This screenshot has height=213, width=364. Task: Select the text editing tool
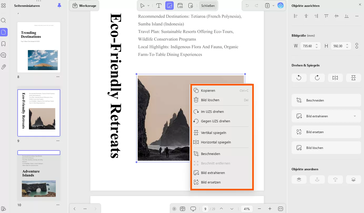tap(159, 6)
